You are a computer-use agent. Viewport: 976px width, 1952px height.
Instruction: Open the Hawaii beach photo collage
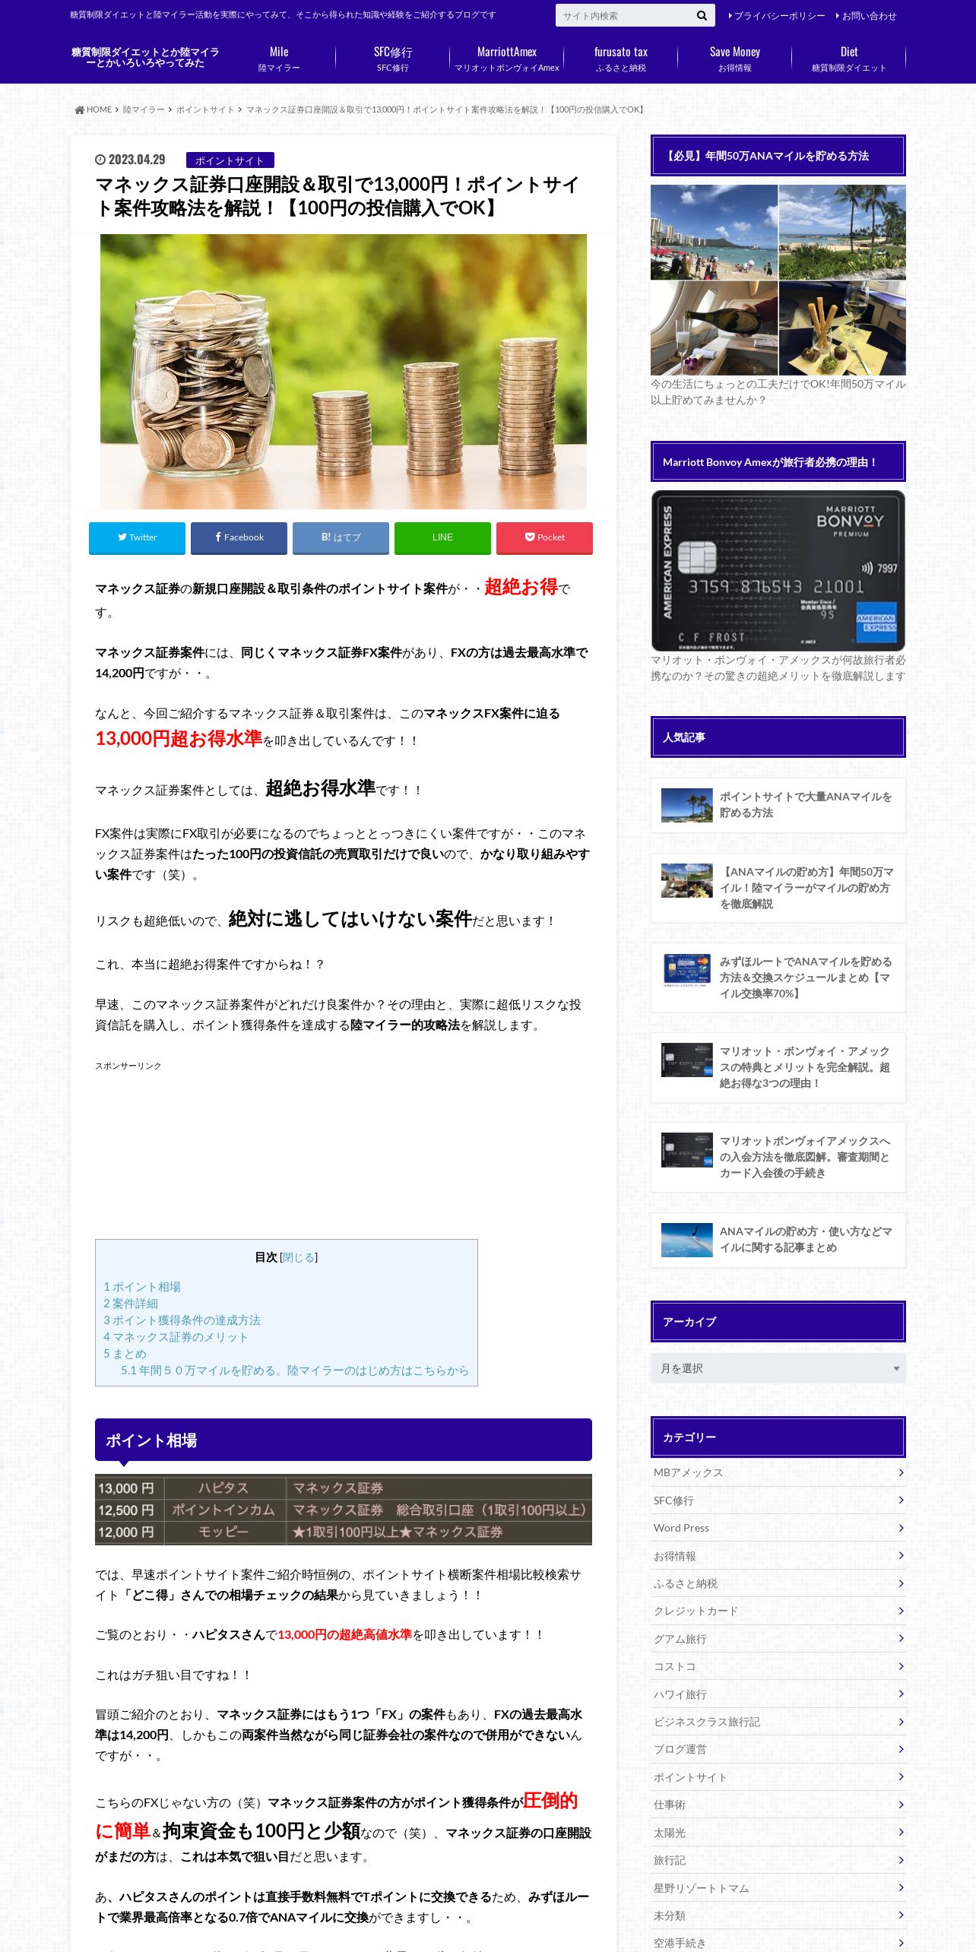[x=778, y=280]
